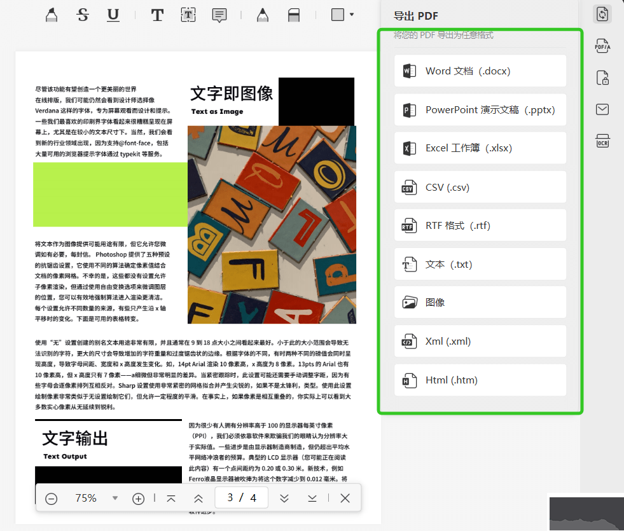The width and height of the screenshot is (624, 531).
Task: Open the zoom percentage dropdown
Action: point(114,499)
